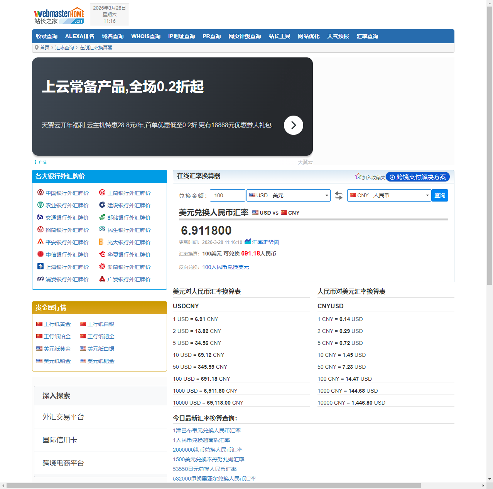Click the 工行纸黄金 flag toggle entry
Screen dimensions: 493x489
39,324
